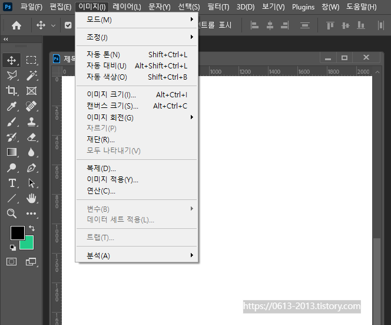Select the Crop tool

click(x=11, y=91)
